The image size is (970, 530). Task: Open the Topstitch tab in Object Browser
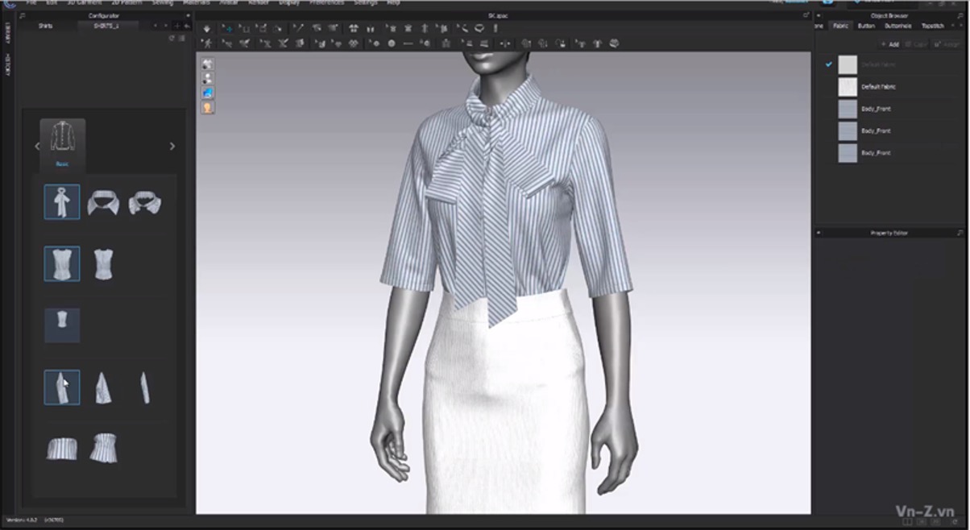pyautogui.click(x=933, y=26)
